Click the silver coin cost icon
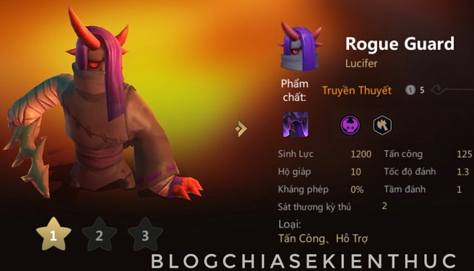Viewport: 474px width, 271px height. click(410, 90)
